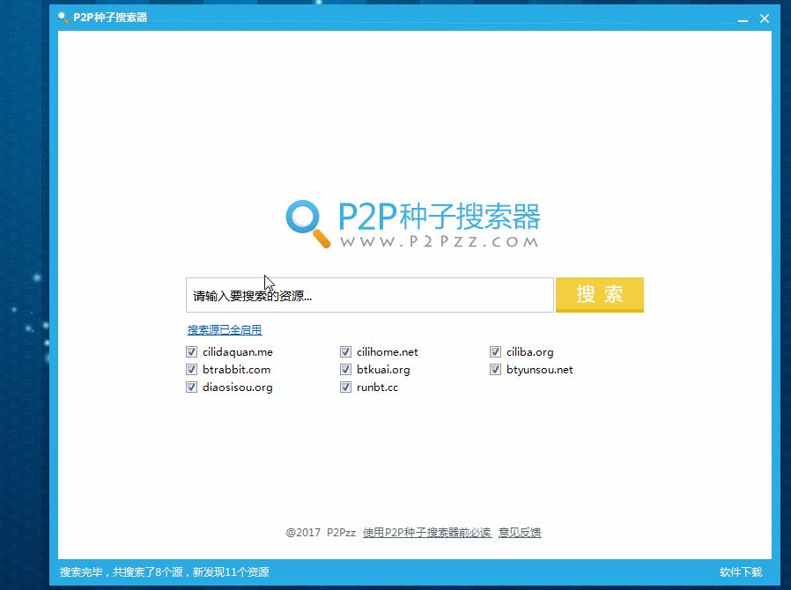Image resolution: width=791 pixels, height=590 pixels.
Task: Click the 软件下载 download link
Action: (x=740, y=572)
